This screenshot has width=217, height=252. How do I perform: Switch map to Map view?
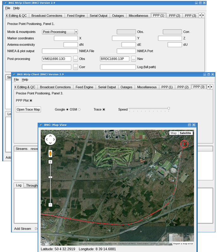click(174, 133)
